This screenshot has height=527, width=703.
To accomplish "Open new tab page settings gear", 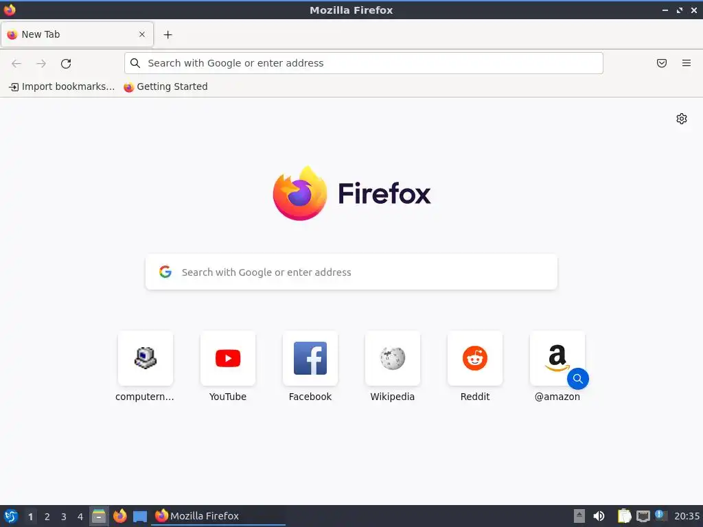I will (682, 119).
